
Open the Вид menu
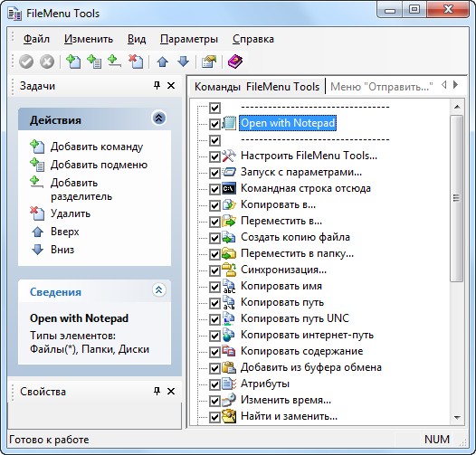(137, 39)
